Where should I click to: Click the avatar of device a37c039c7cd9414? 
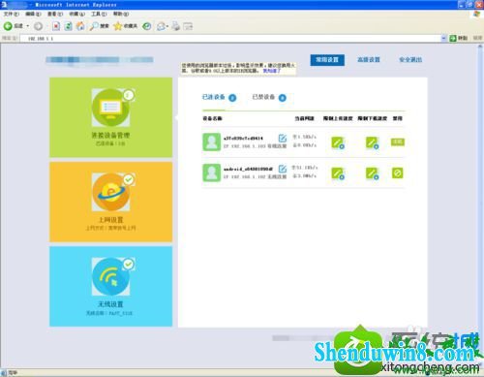point(212,141)
